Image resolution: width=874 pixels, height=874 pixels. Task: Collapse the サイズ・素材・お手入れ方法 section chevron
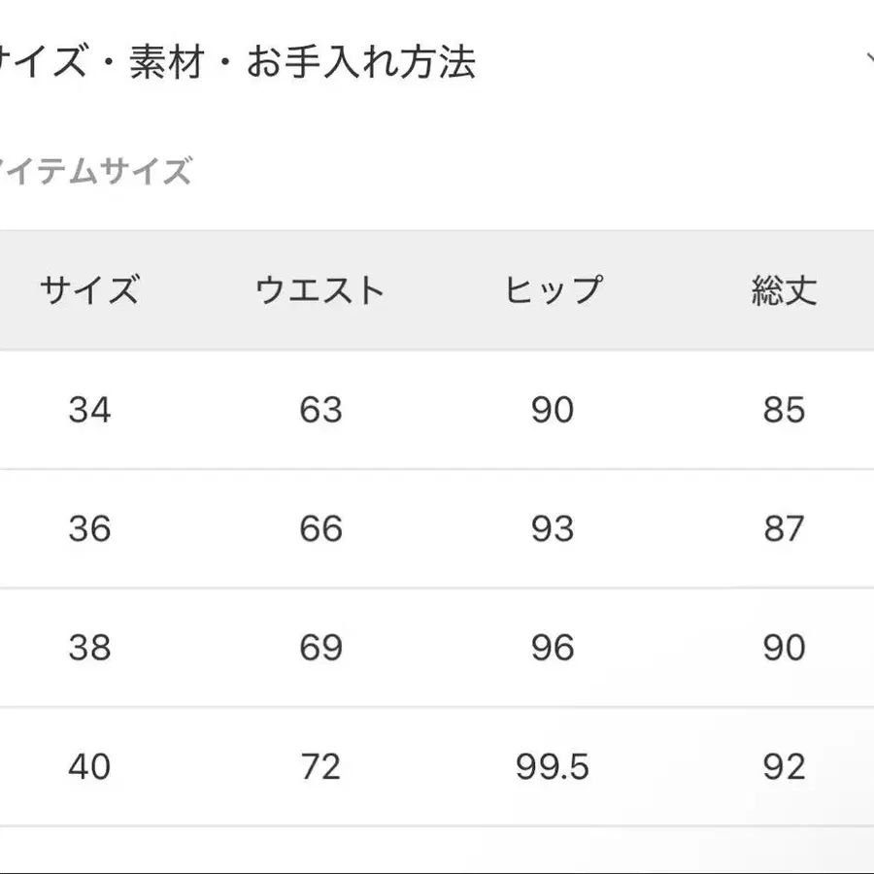[867, 56]
